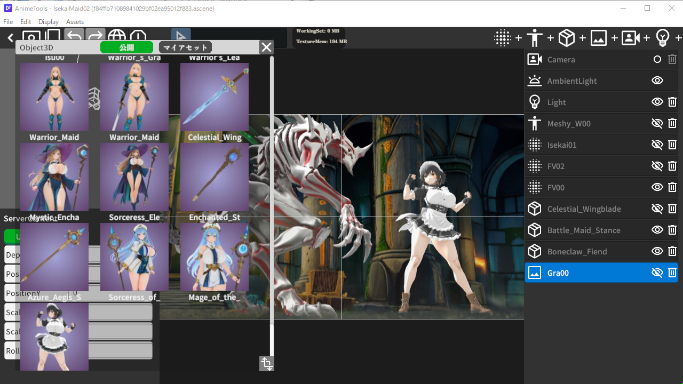Open the Edit menu

[26, 22]
